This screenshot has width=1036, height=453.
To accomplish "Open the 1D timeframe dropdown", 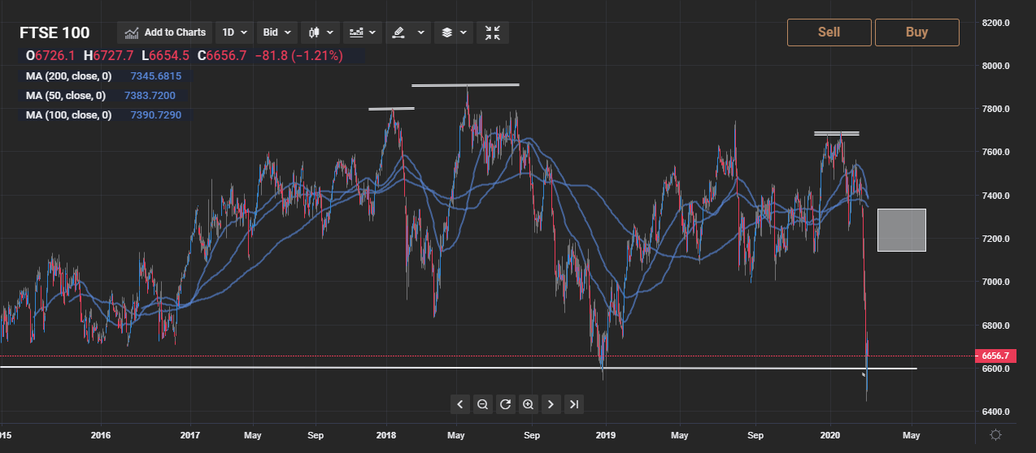I will tap(235, 32).
